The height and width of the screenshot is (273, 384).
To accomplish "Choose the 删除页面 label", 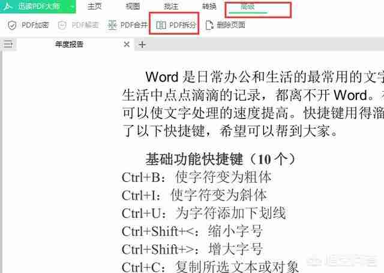I will [x=231, y=25].
